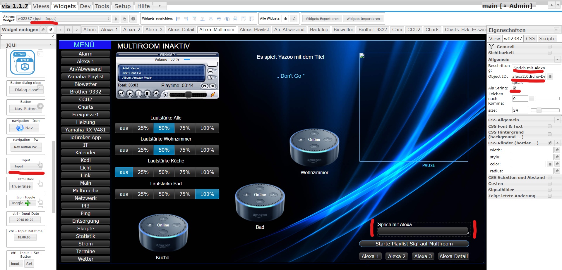Enable the Sichtbarkeit section checkbox
This screenshot has width=562, height=270.
coord(550,53)
